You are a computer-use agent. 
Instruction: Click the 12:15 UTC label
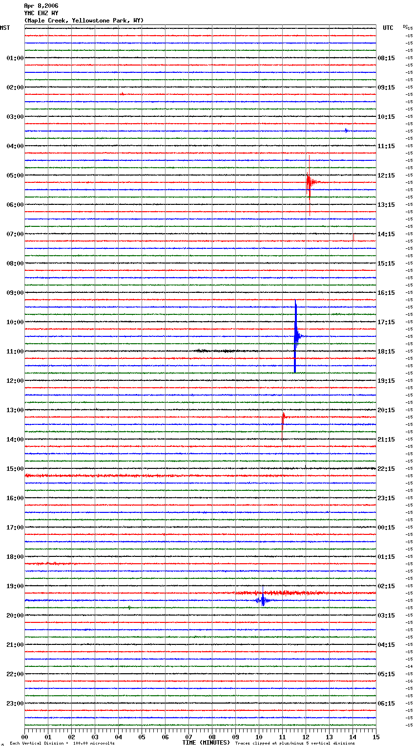(386, 175)
